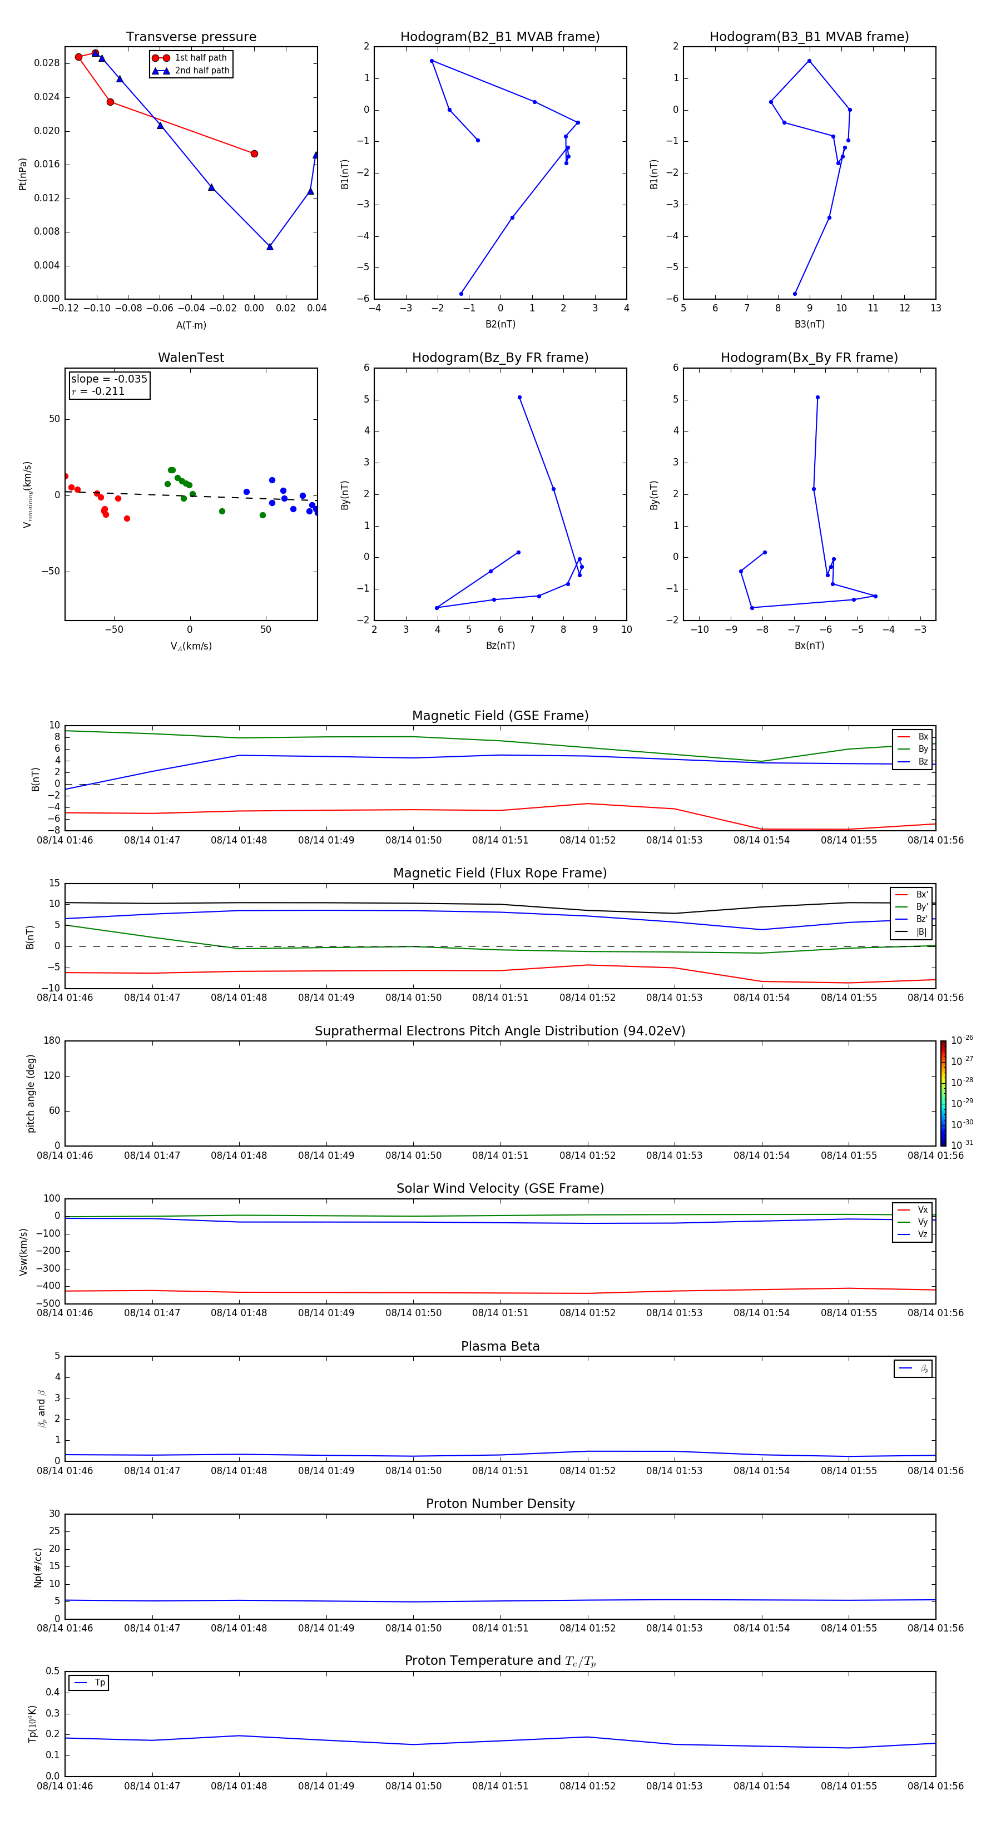This screenshot has height=1835, width=1001.
Task: Click the 'Proton Number Density' title
Action: click(500, 1504)
